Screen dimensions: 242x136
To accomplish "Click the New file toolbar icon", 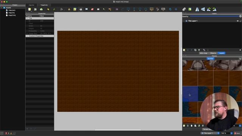I will pos(29,9).
